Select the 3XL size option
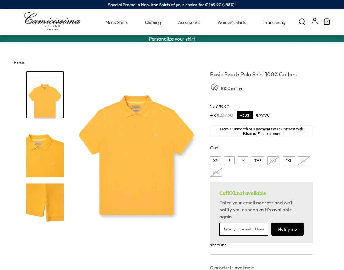Viewport: 344px width, 270px height. point(288,160)
